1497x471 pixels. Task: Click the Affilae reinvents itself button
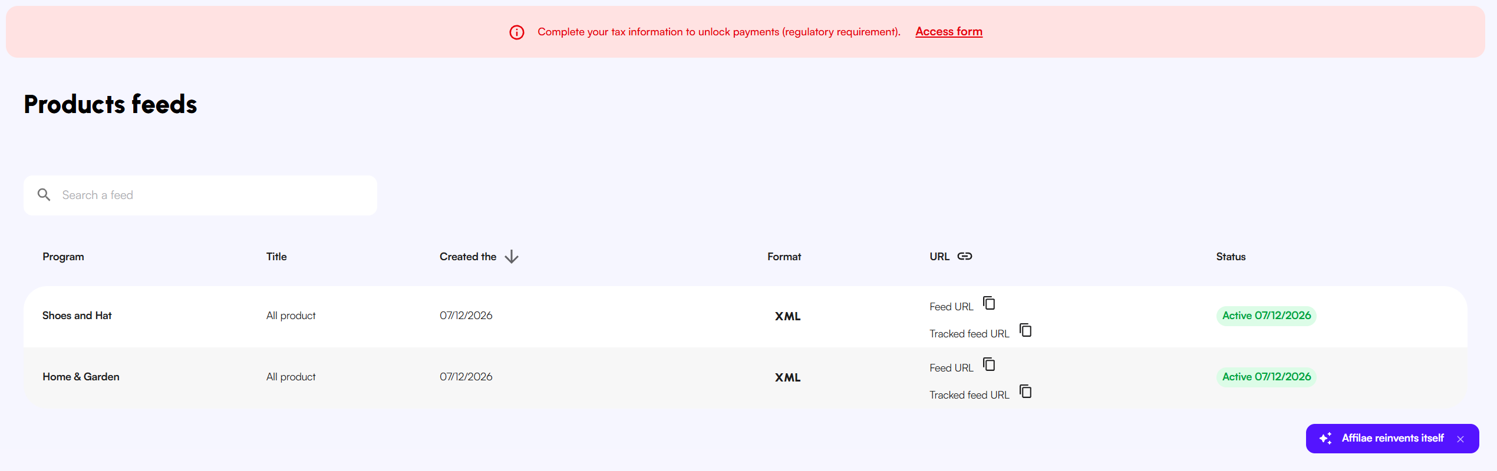point(1392,439)
